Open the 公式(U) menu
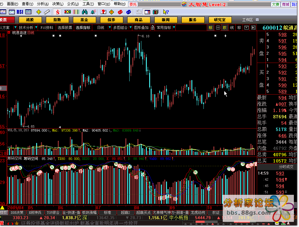The height and width of the screenshot is (227, 299). 73,4
